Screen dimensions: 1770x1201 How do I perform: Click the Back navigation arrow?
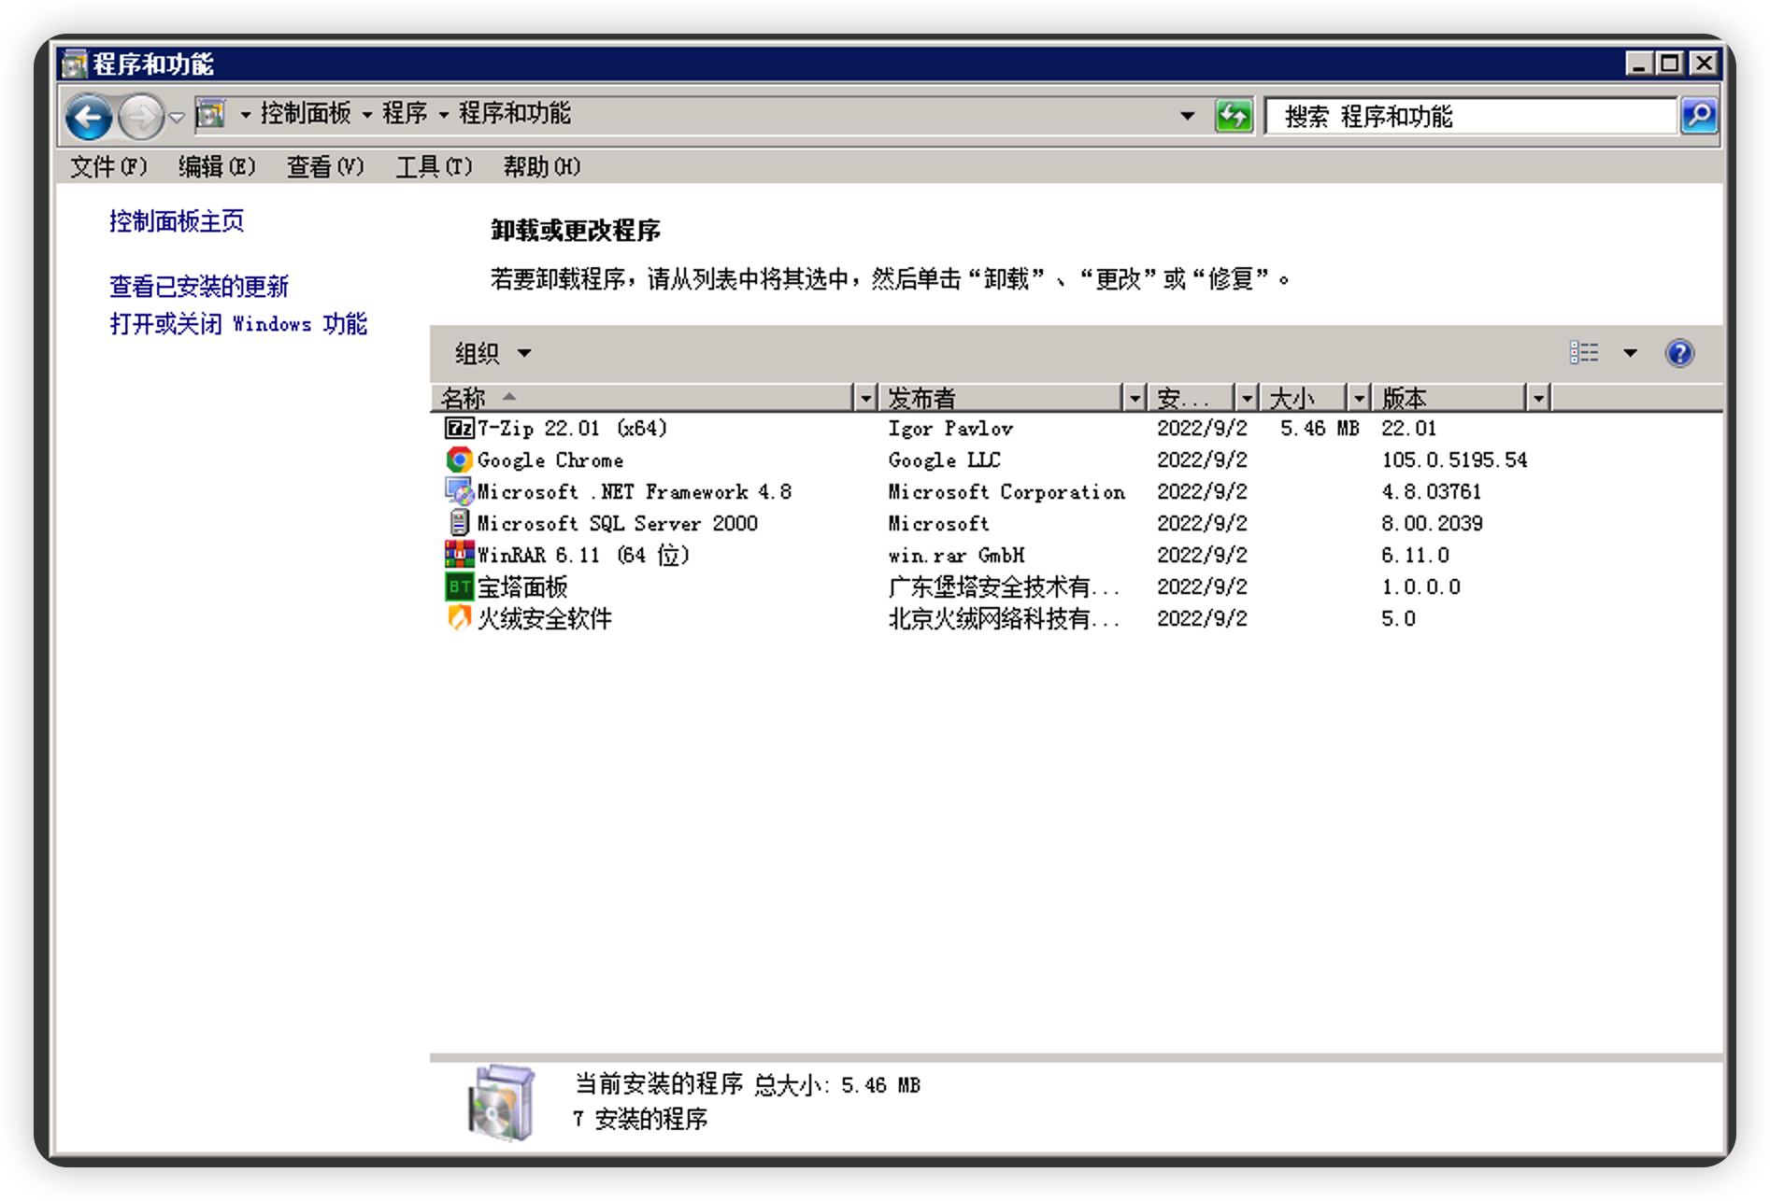coord(89,117)
